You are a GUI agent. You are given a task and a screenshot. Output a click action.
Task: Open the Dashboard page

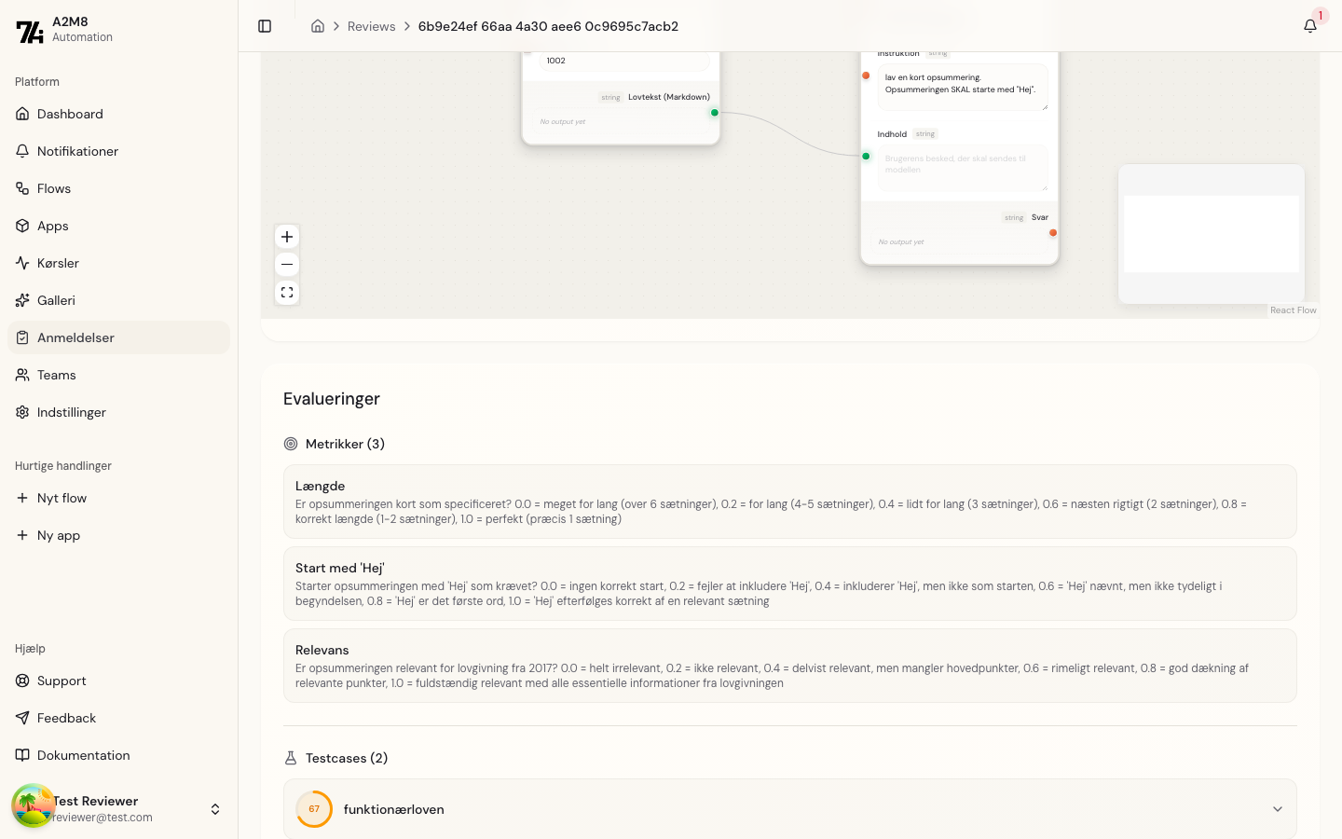click(x=70, y=114)
